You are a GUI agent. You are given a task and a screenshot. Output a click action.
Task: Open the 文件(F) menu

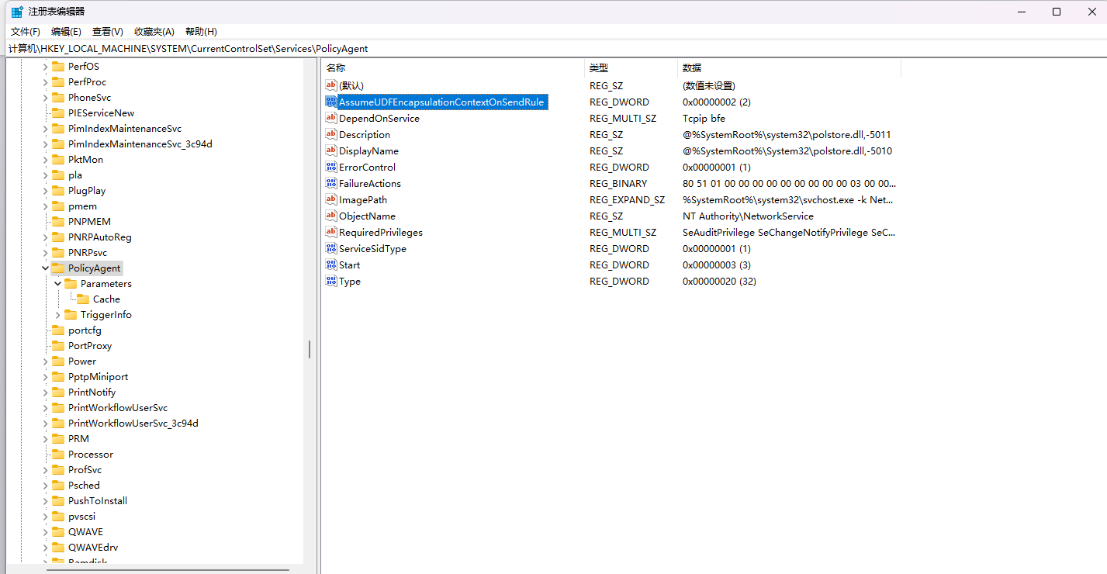25,32
